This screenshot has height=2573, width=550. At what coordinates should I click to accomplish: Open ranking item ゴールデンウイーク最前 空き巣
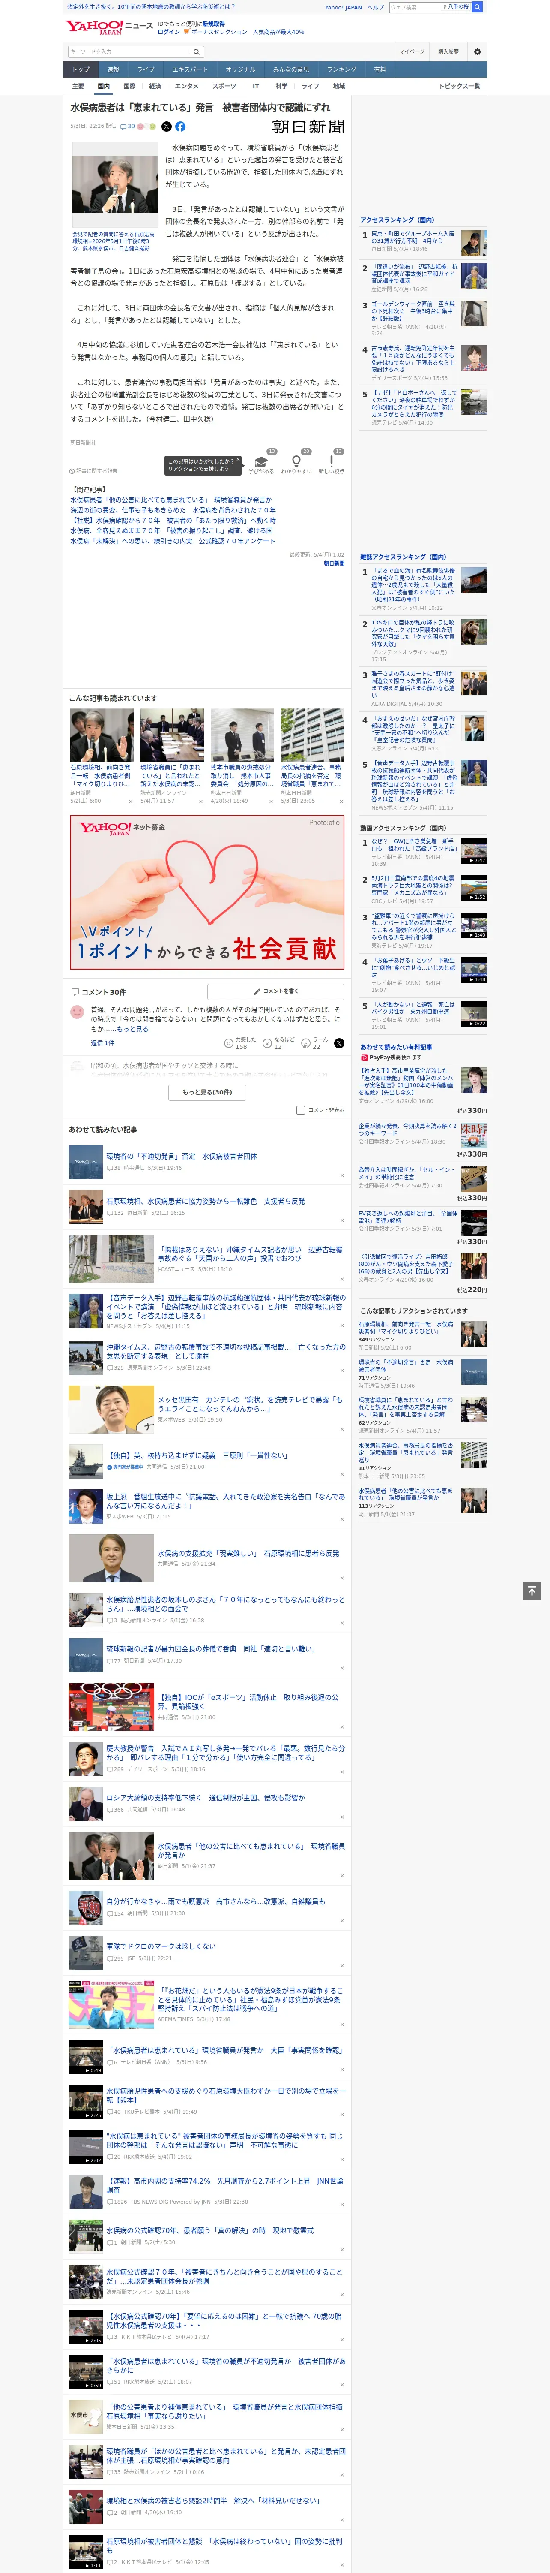(x=413, y=310)
